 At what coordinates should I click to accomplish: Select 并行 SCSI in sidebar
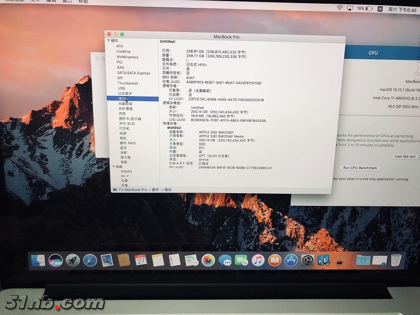click(127, 123)
